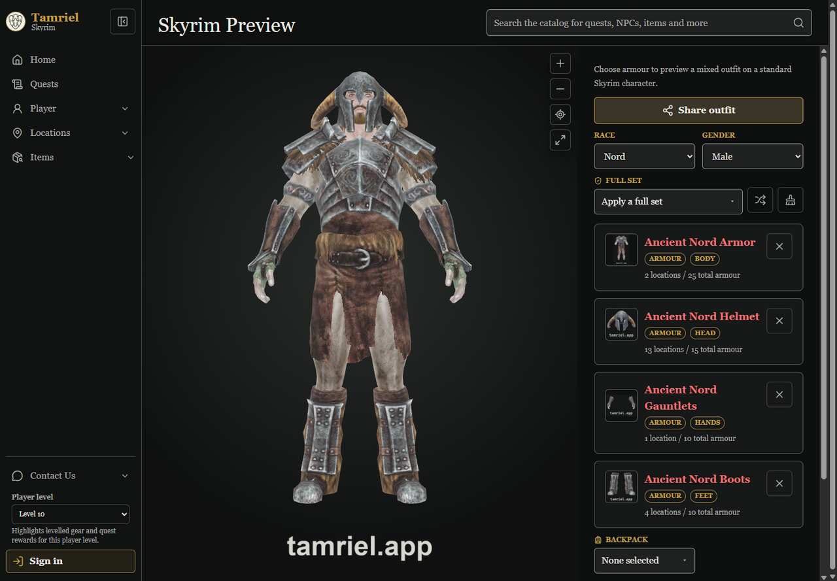Click the Player person icon

18,108
